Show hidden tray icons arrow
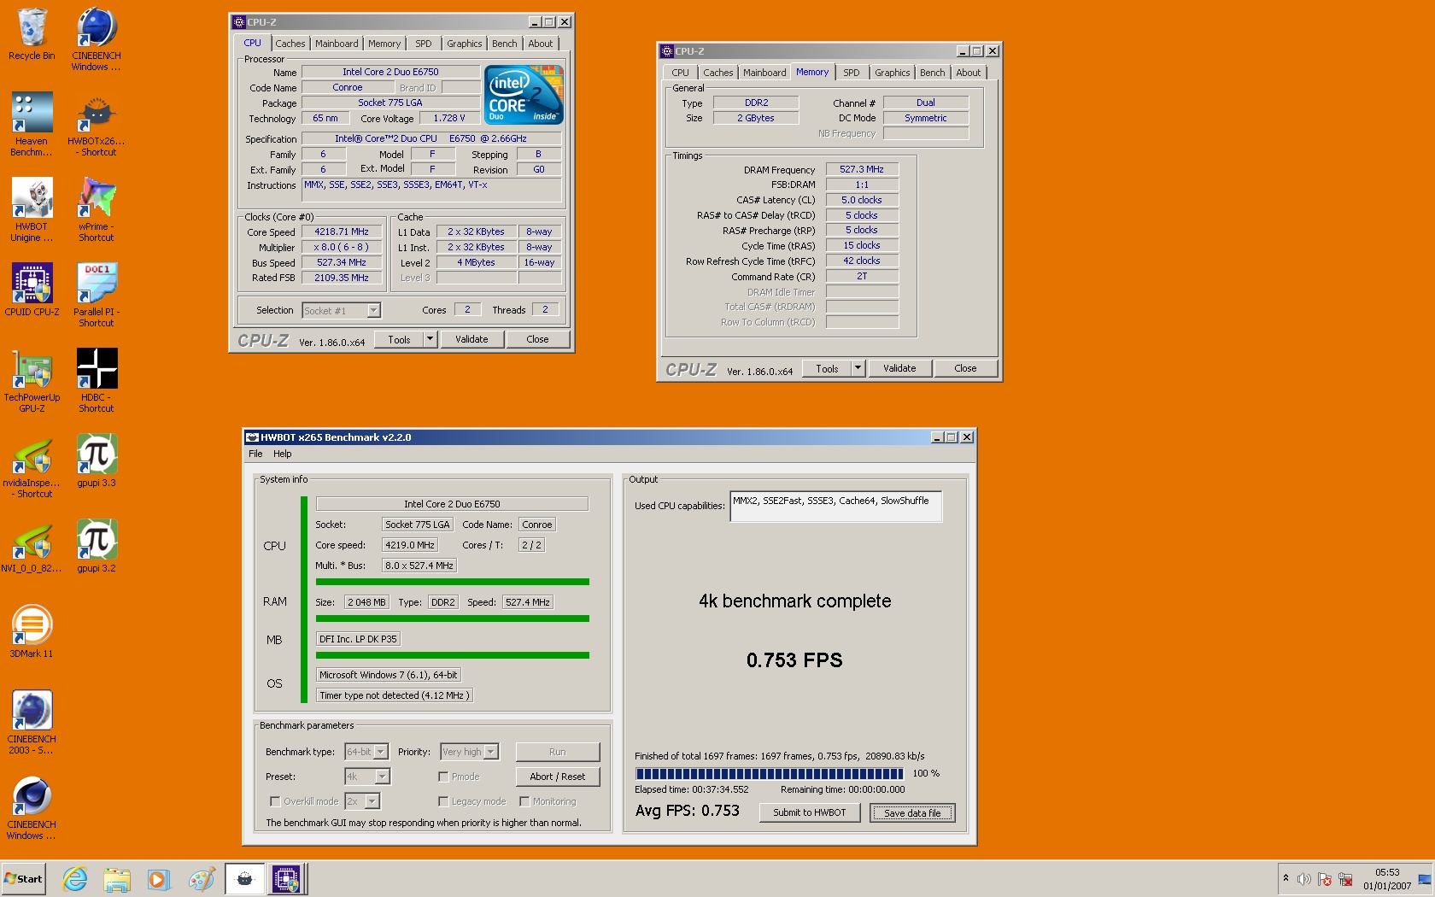 tap(1286, 879)
